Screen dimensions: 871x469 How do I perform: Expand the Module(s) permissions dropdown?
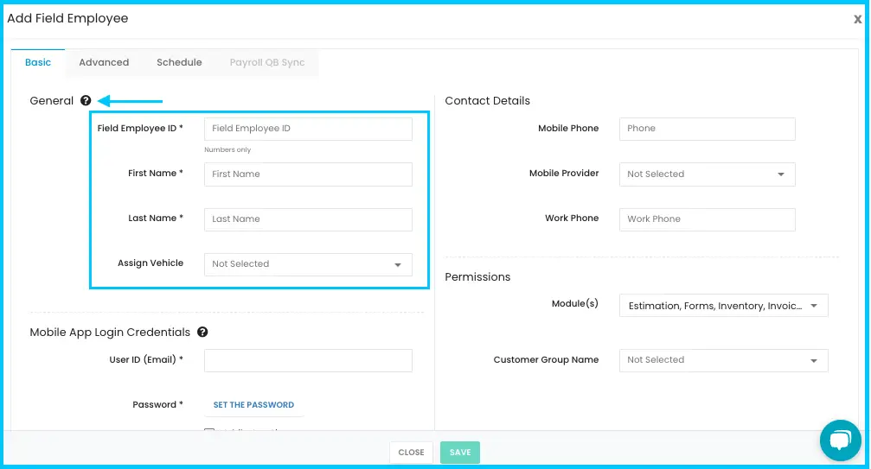pyautogui.click(x=724, y=306)
